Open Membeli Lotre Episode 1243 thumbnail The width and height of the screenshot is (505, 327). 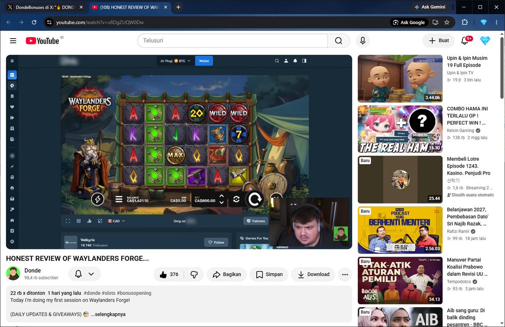pyautogui.click(x=400, y=180)
